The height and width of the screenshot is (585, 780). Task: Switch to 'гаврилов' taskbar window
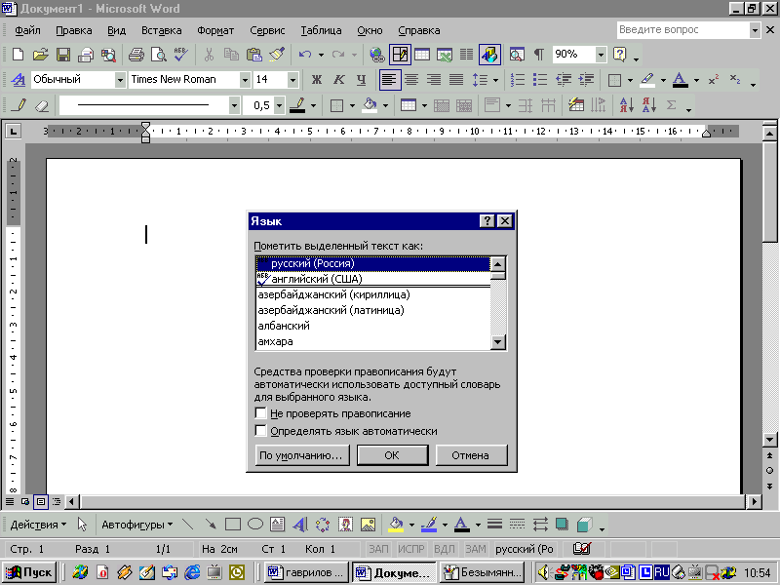click(x=306, y=572)
